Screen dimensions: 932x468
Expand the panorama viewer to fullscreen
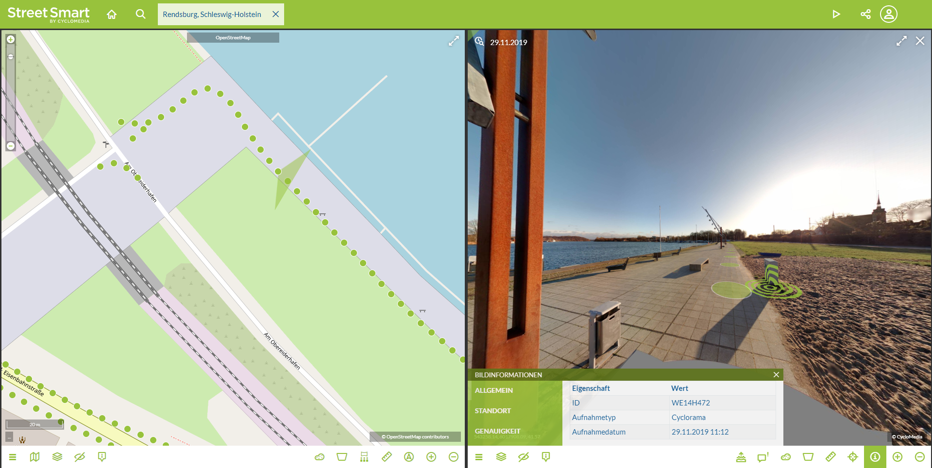901,41
